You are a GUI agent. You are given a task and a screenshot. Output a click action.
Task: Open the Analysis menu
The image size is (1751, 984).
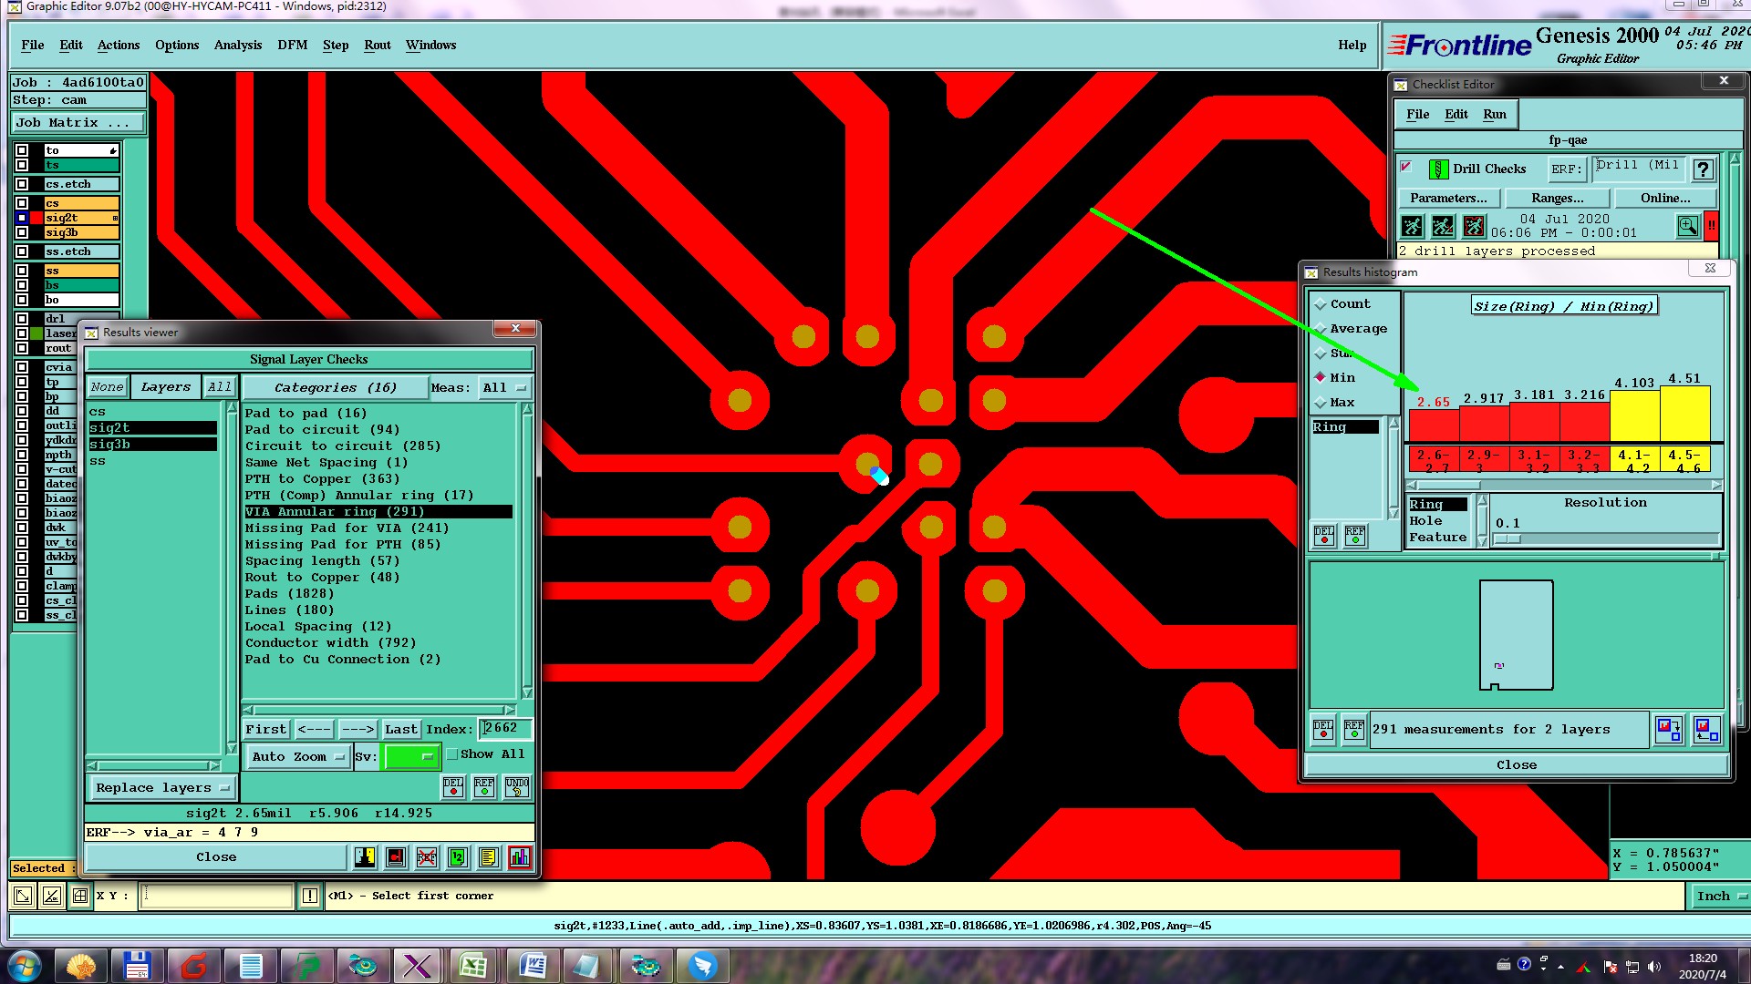(237, 45)
